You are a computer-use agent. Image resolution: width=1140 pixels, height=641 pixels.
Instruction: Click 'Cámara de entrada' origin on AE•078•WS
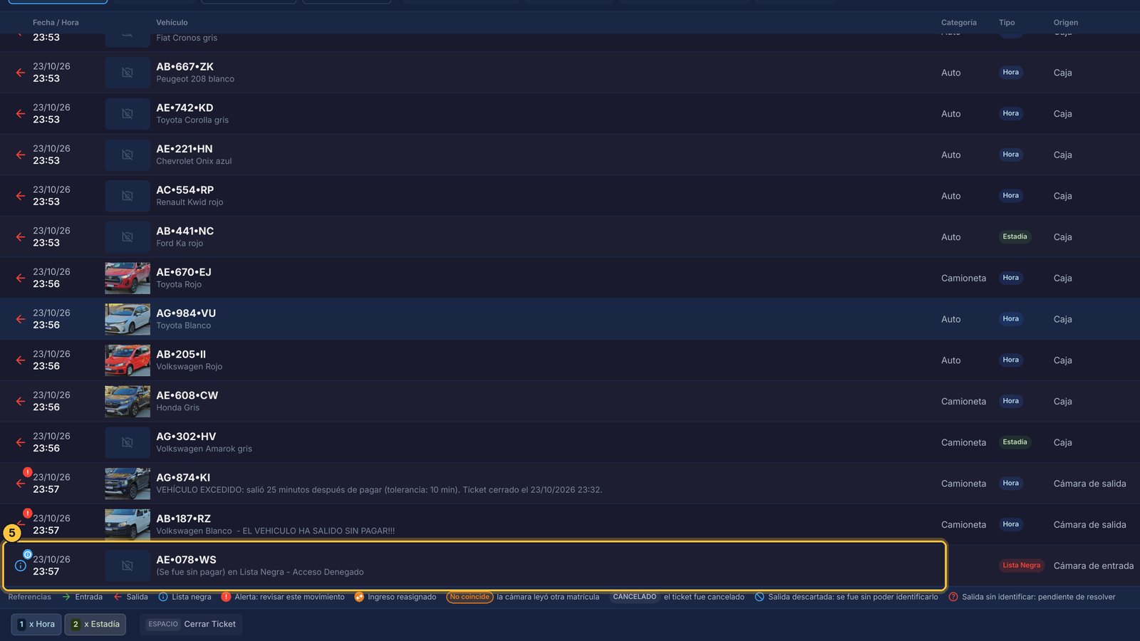(x=1094, y=566)
